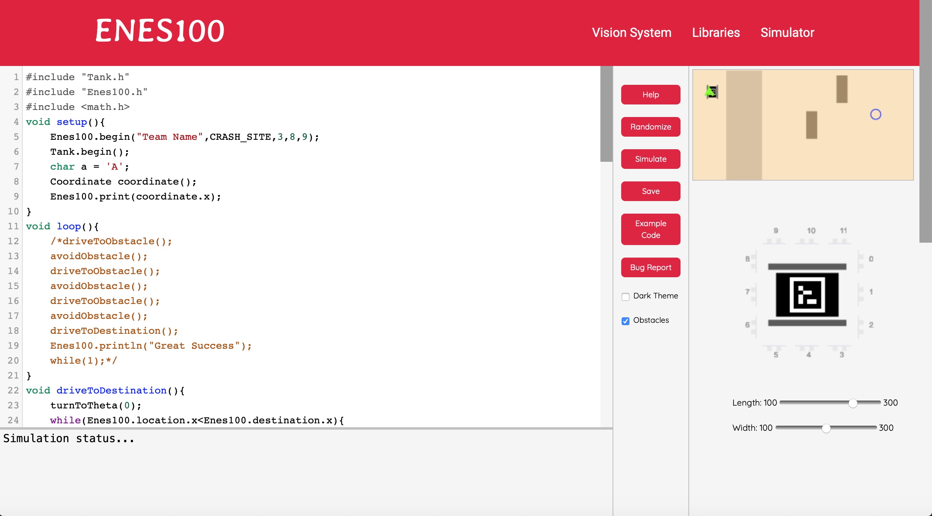
Task: Click the green tank robot in arena
Action: tap(712, 92)
